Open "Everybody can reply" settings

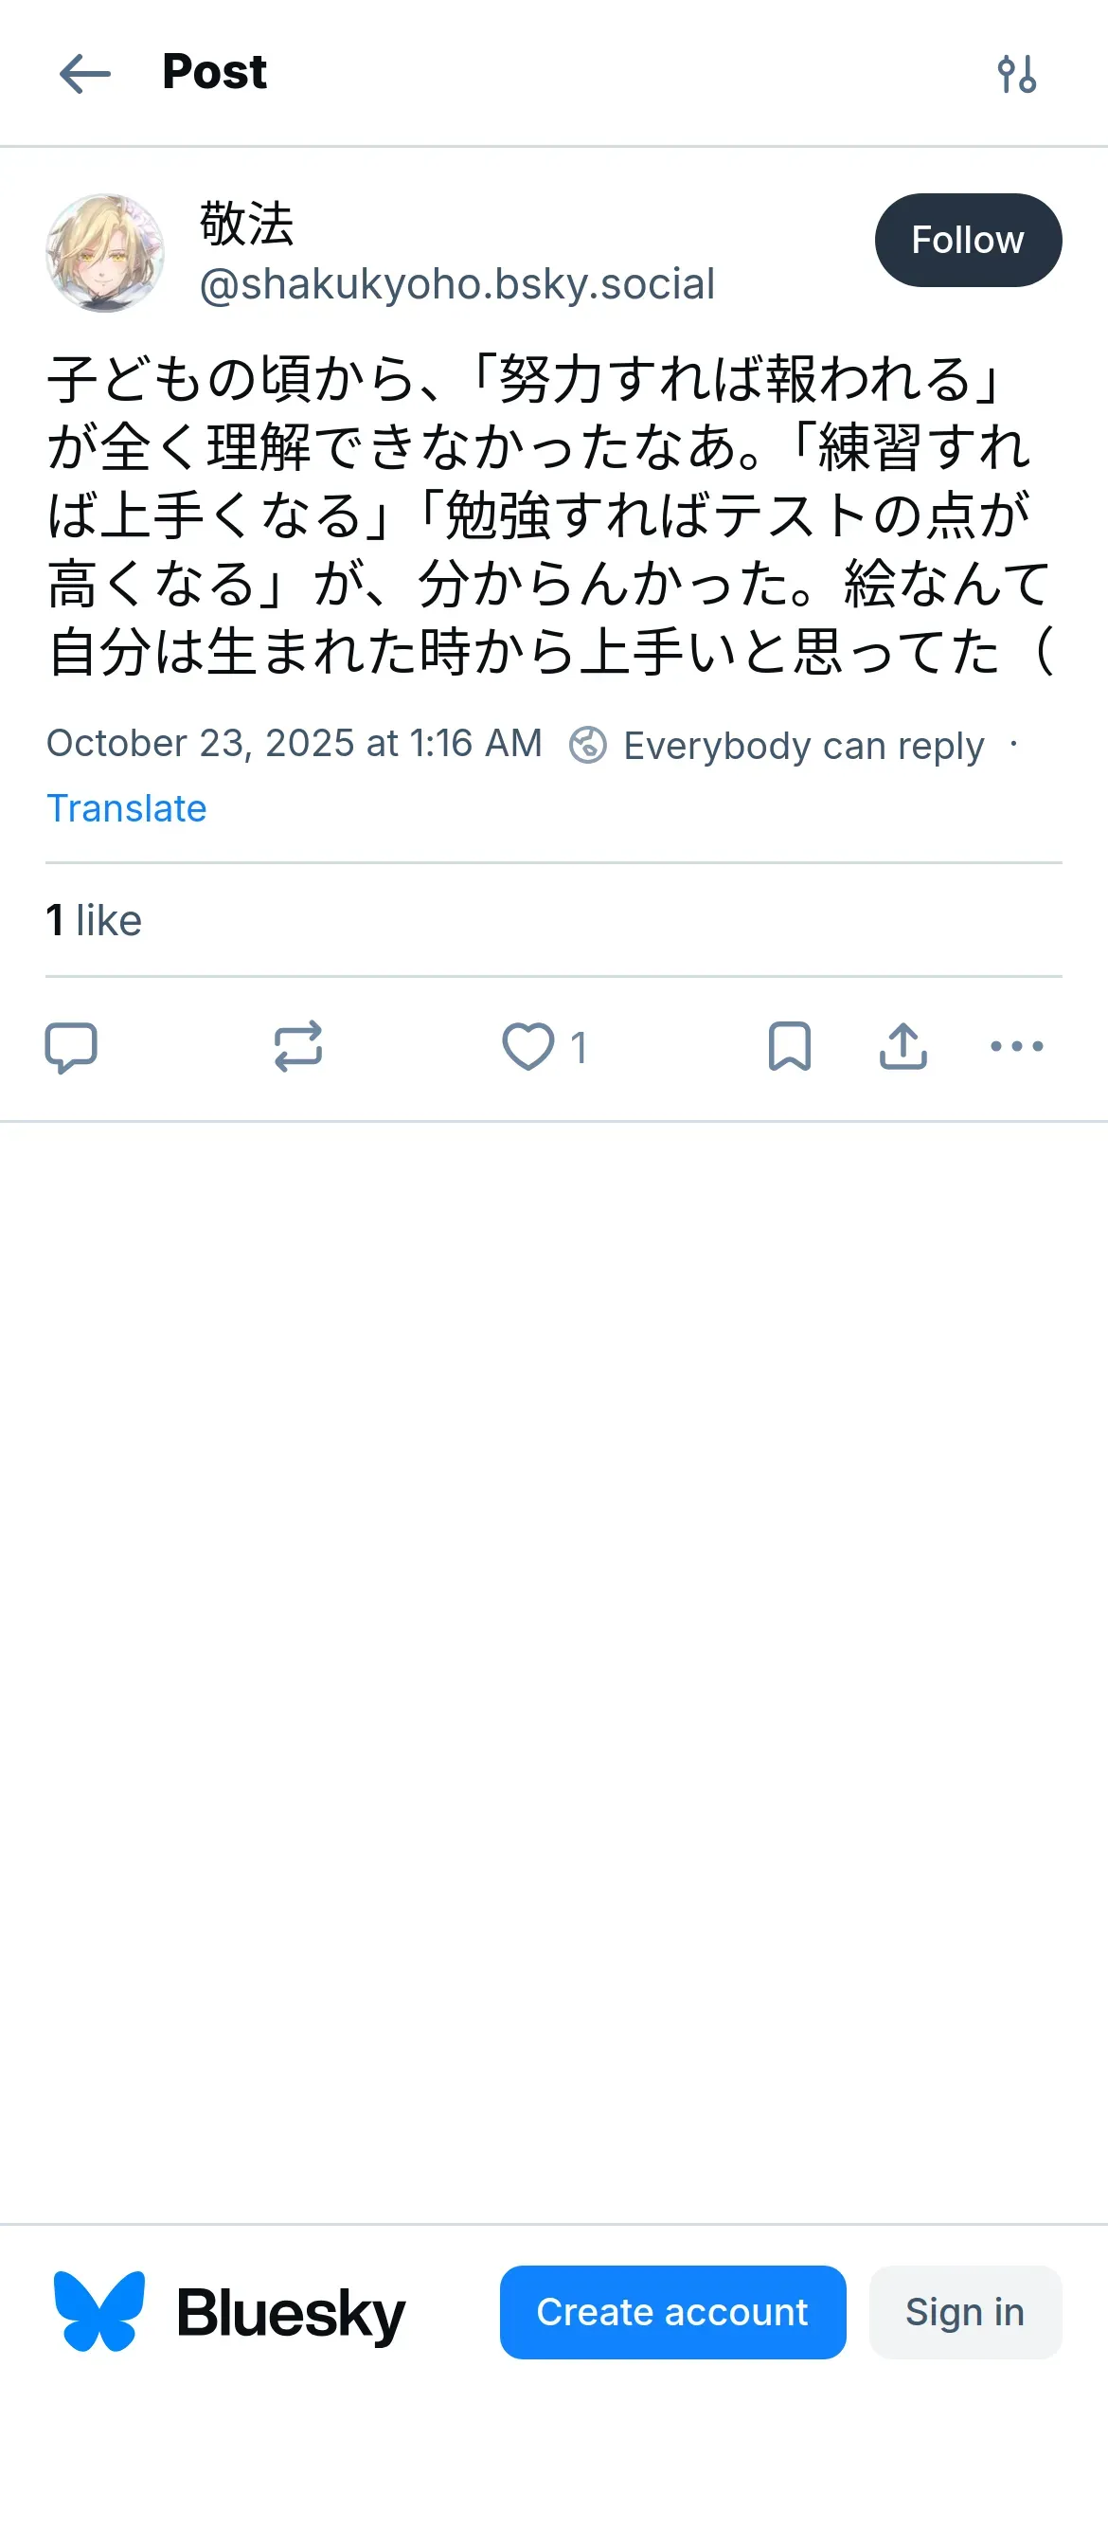click(802, 746)
